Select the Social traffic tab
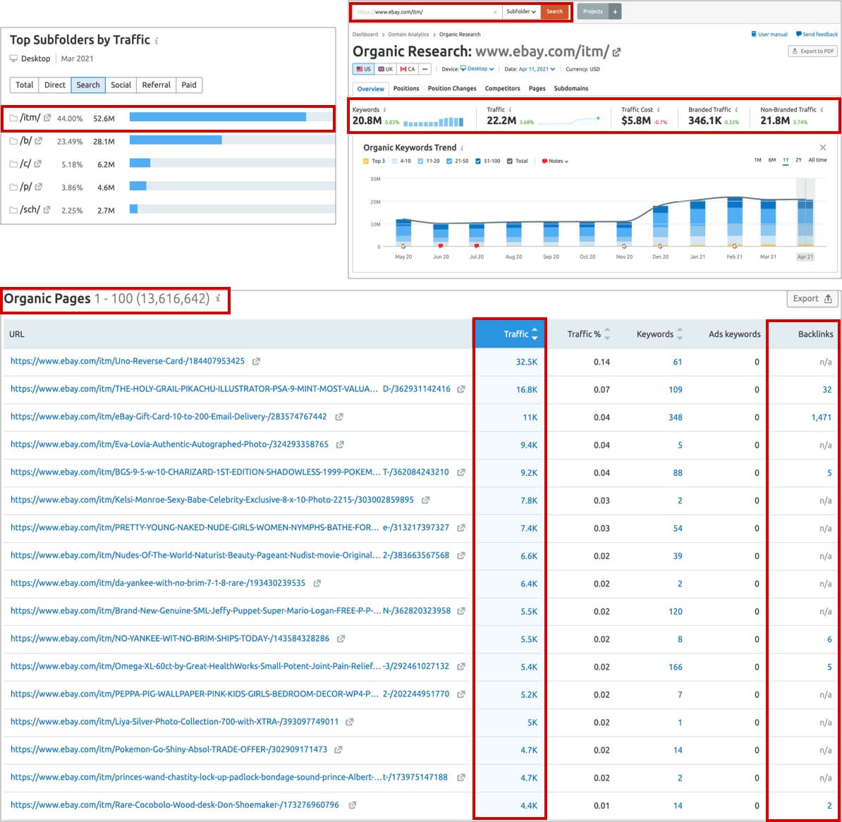The width and height of the screenshot is (842, 822). (121, 85)
